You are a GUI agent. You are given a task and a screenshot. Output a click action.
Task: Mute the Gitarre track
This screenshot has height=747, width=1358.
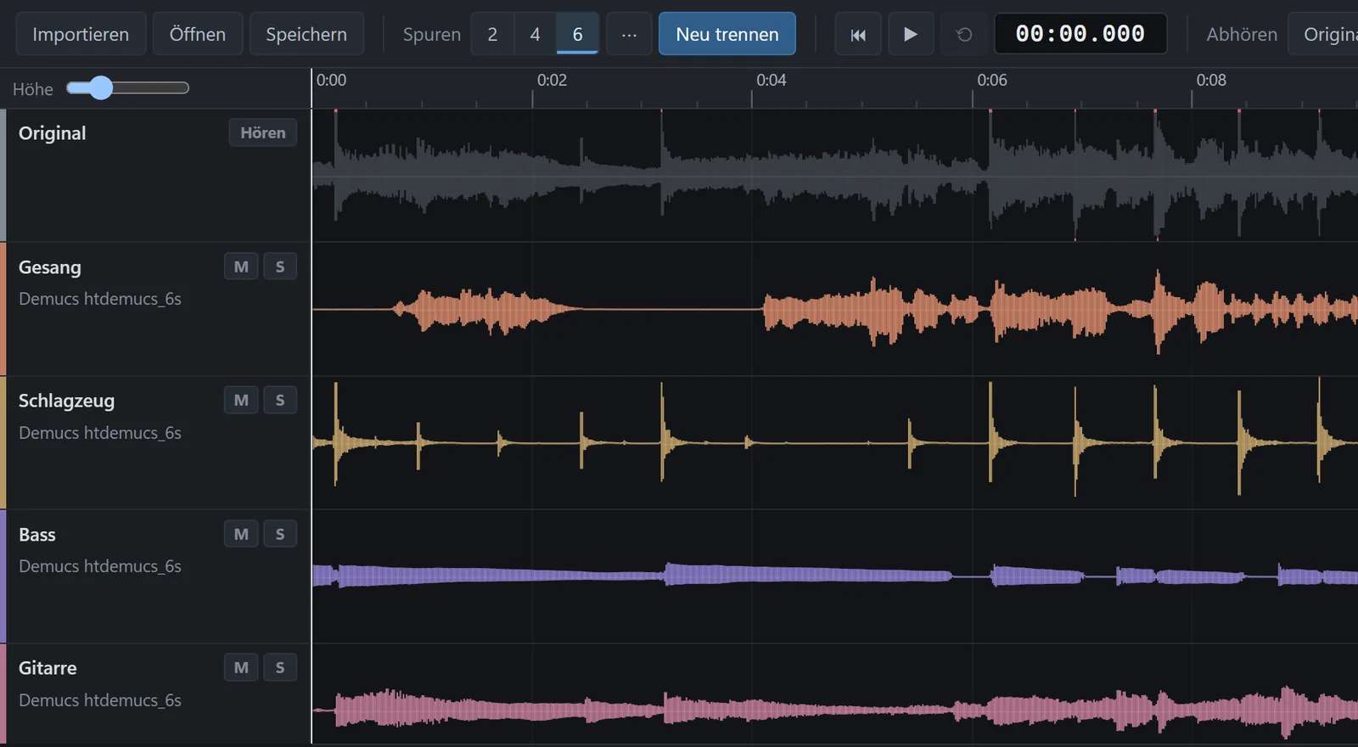click(x=241, y=667)
